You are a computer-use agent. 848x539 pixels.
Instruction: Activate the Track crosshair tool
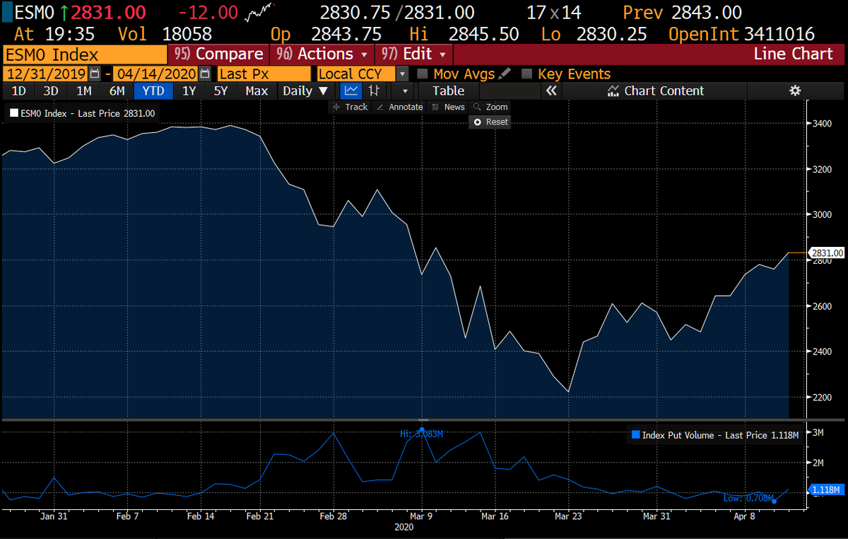350,107
